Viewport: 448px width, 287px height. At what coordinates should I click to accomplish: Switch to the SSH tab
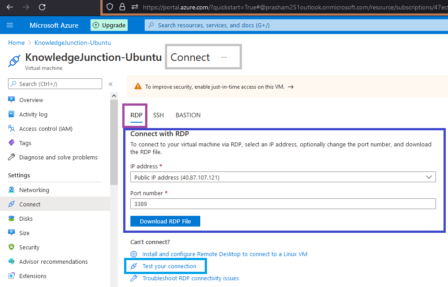[x=159, y=115]
